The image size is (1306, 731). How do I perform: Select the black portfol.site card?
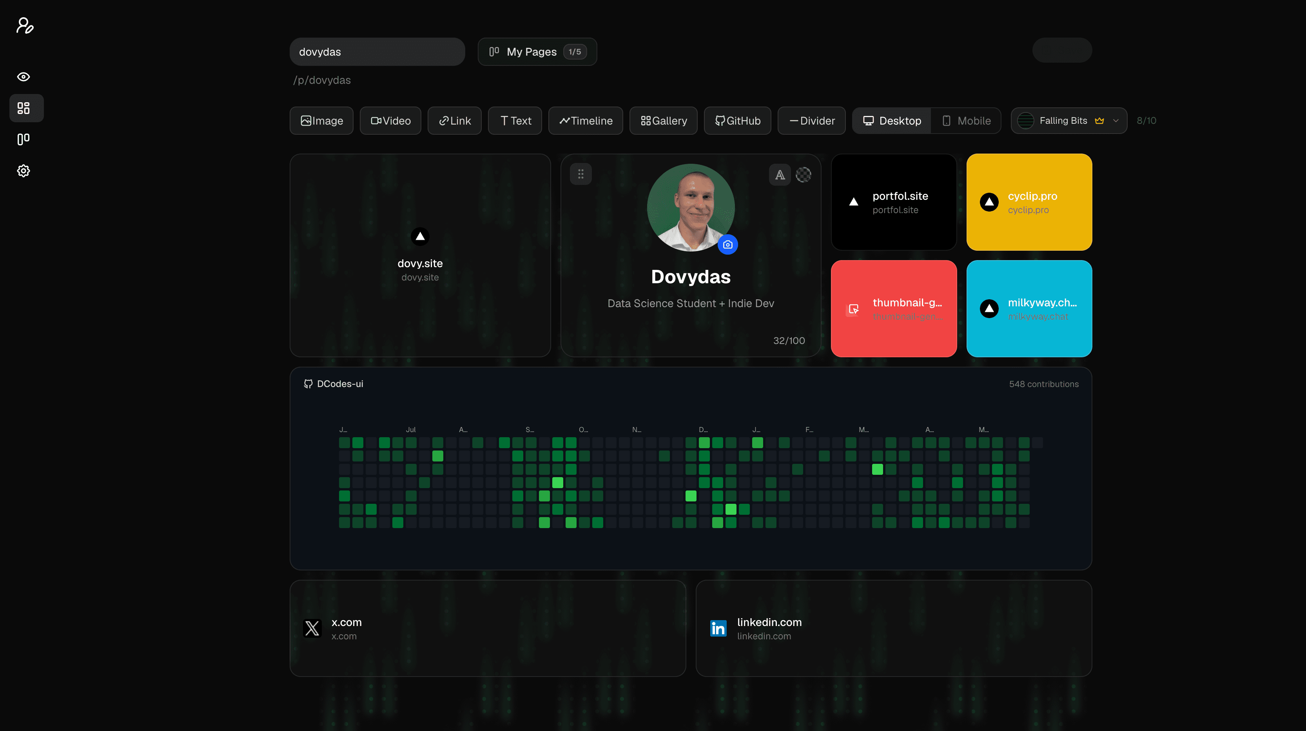click(x=894, y=202)
